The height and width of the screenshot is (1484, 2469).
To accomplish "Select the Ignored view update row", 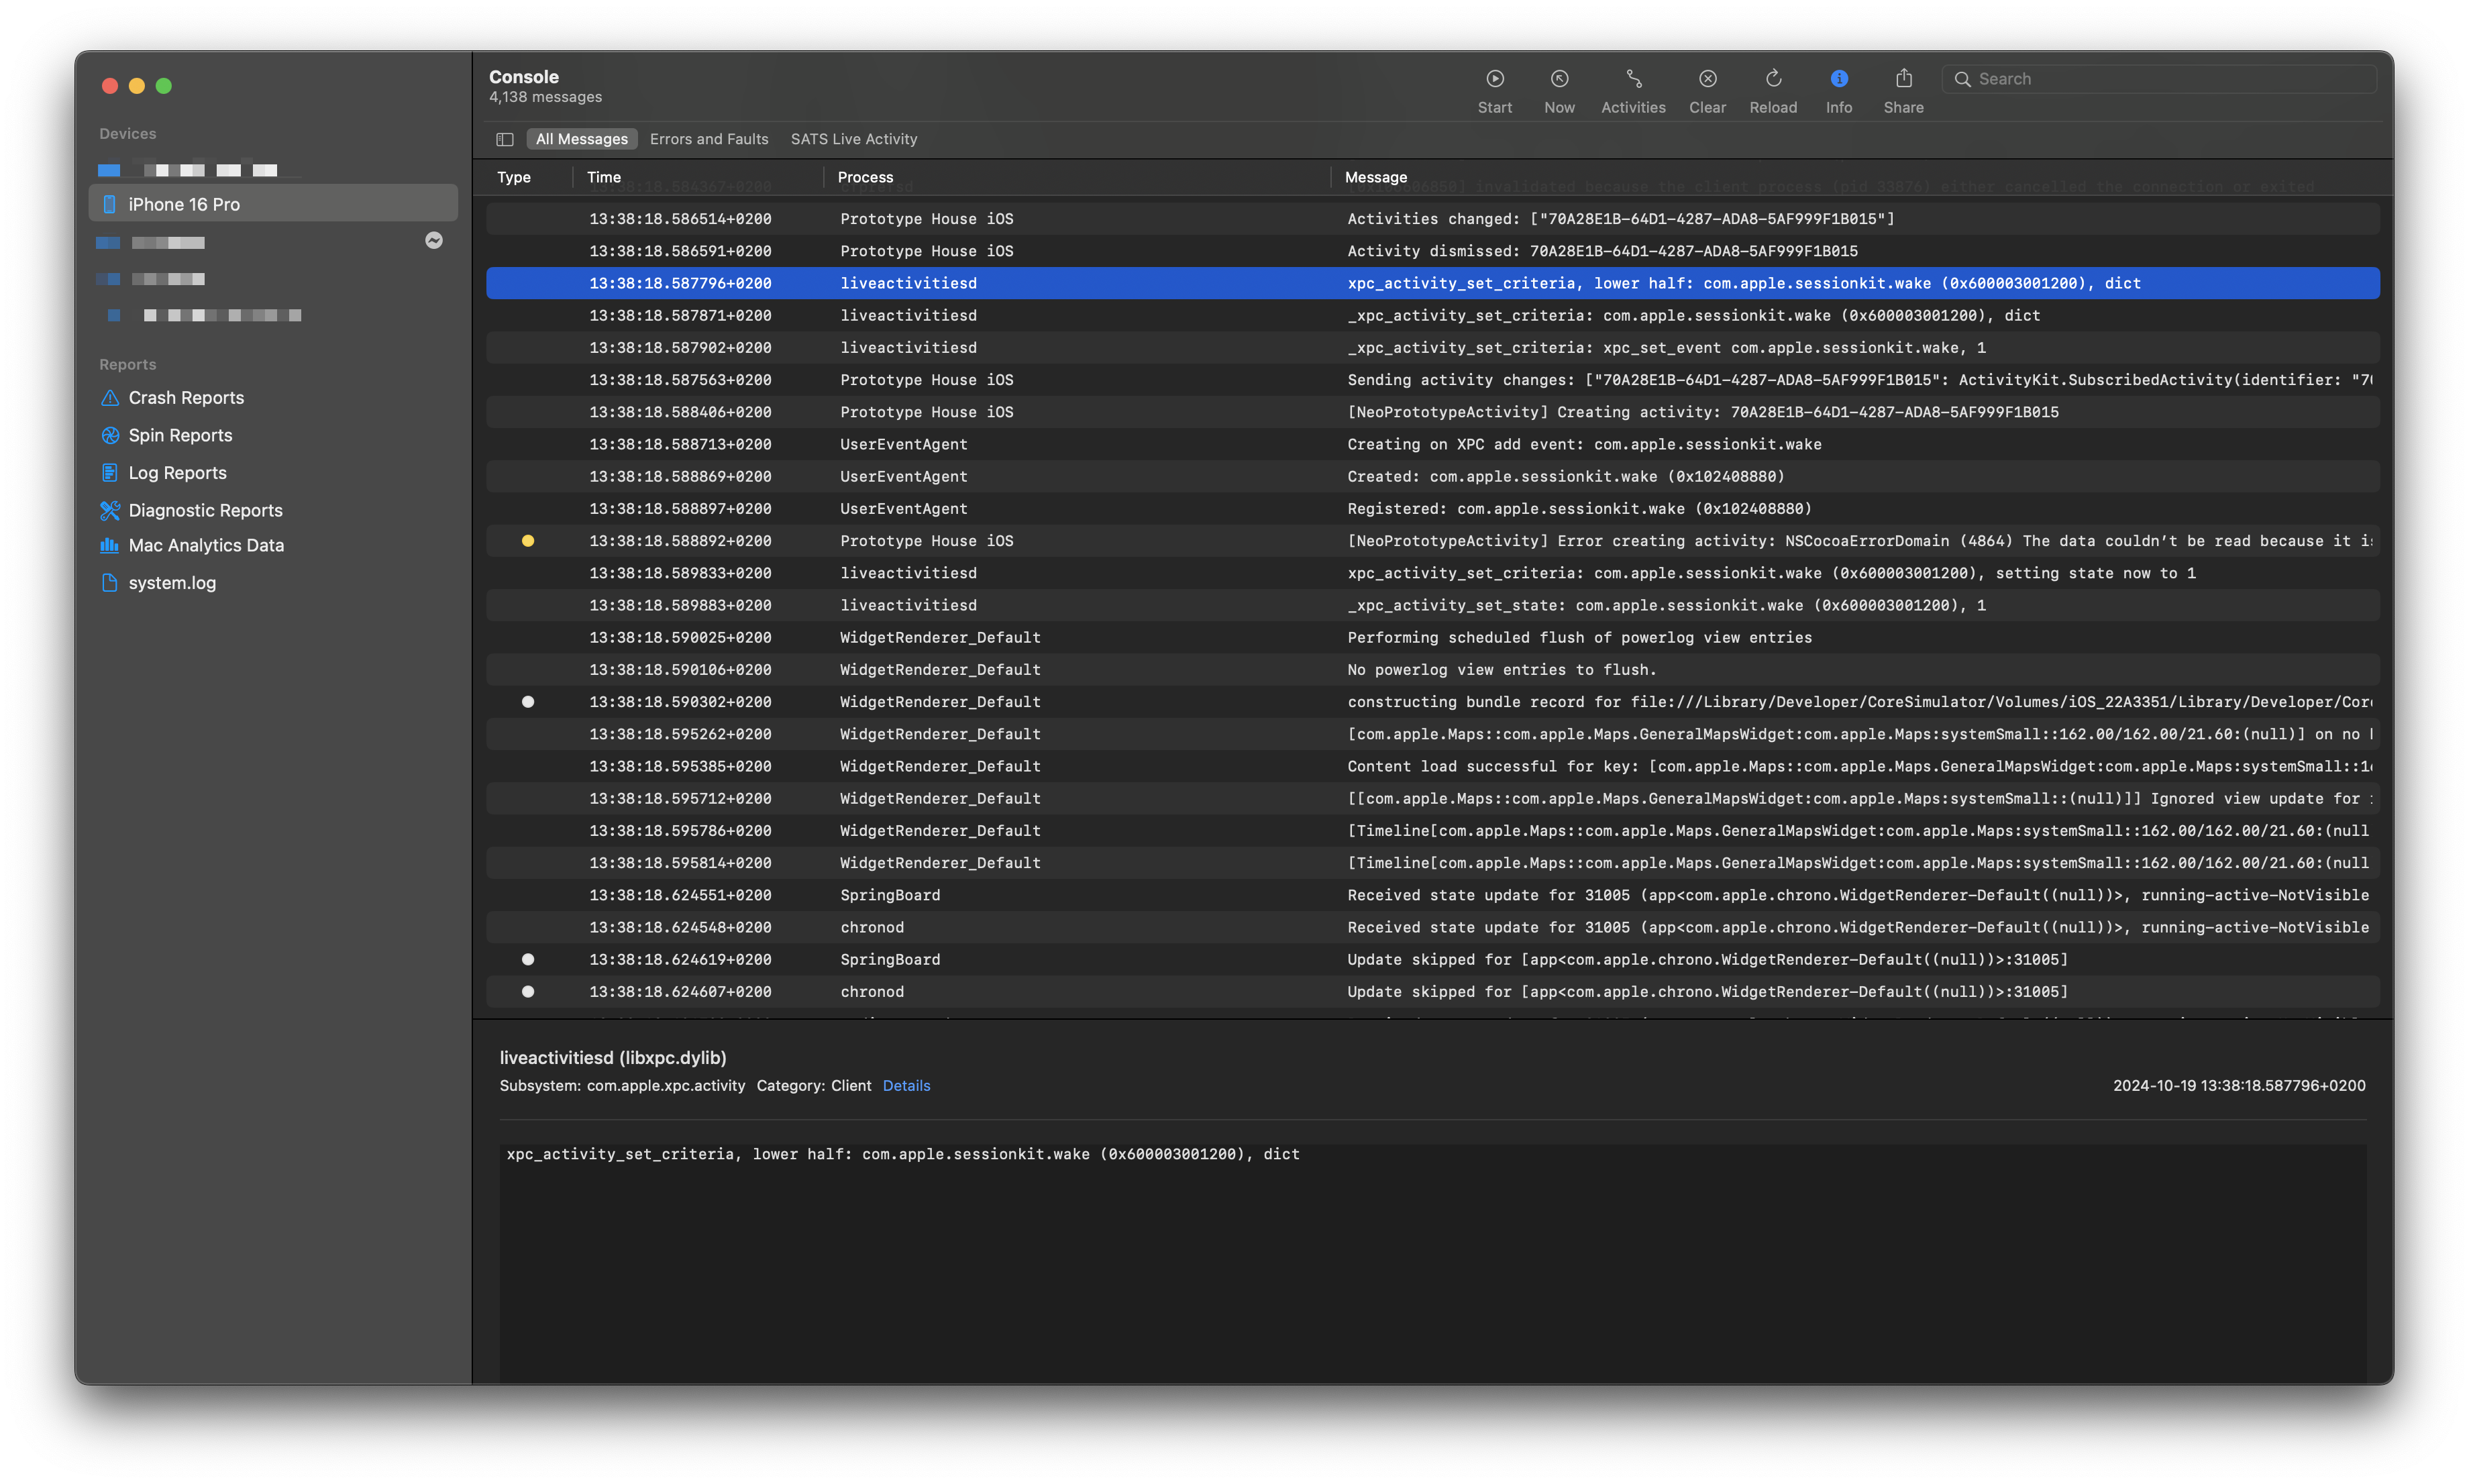I will 1432,798.
